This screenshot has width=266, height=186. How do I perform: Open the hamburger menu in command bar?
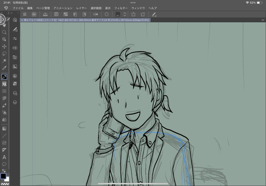pyautogui.click(x=25, y=14)
